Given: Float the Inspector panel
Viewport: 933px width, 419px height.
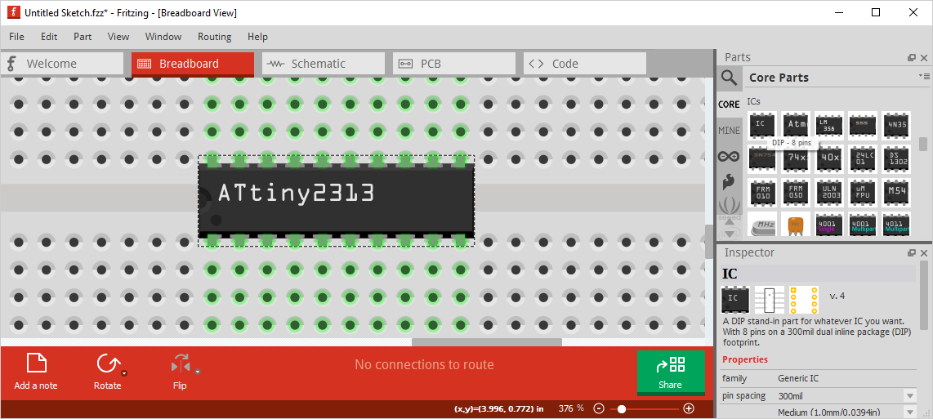Looking at the screenshot, I should (912, 253).
